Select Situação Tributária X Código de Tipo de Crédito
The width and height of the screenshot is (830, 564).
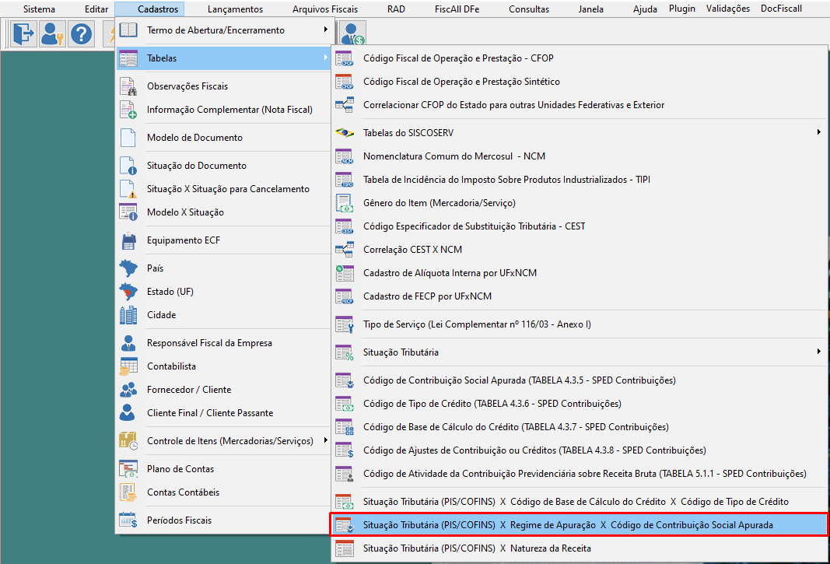point(579,502)
